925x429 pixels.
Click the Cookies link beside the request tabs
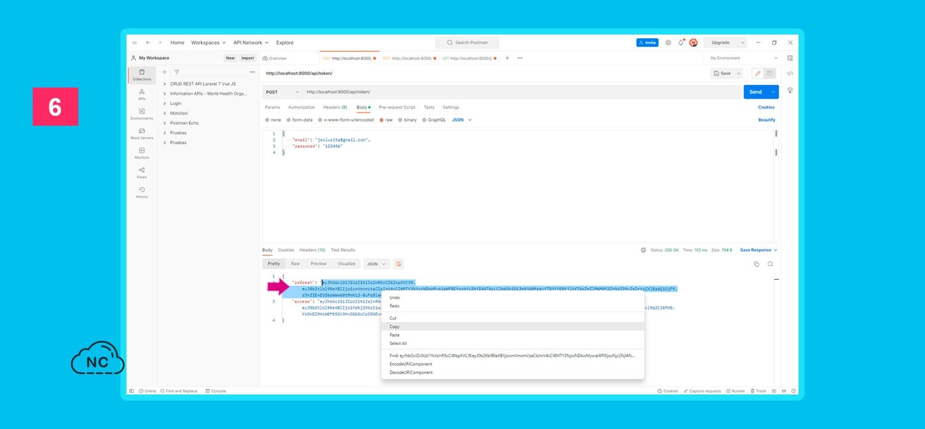pyautogui.click(x=767, y=107)
